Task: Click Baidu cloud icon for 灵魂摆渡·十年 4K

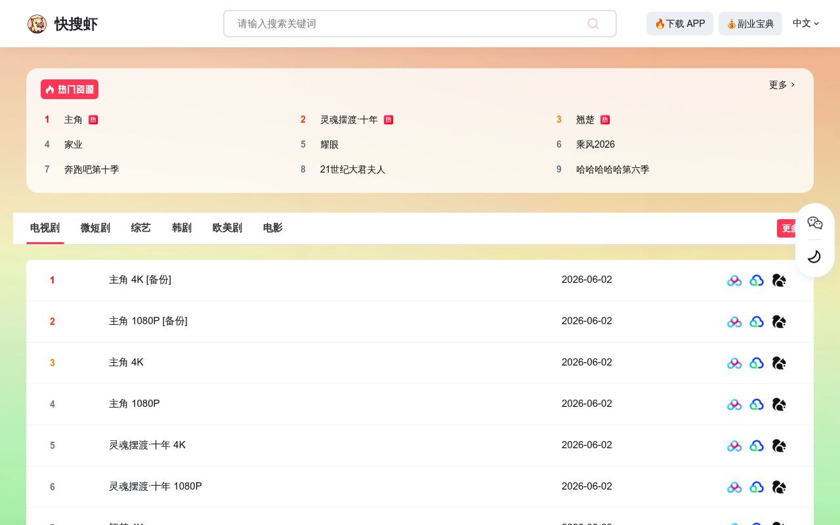Action: tap(734, 446)
